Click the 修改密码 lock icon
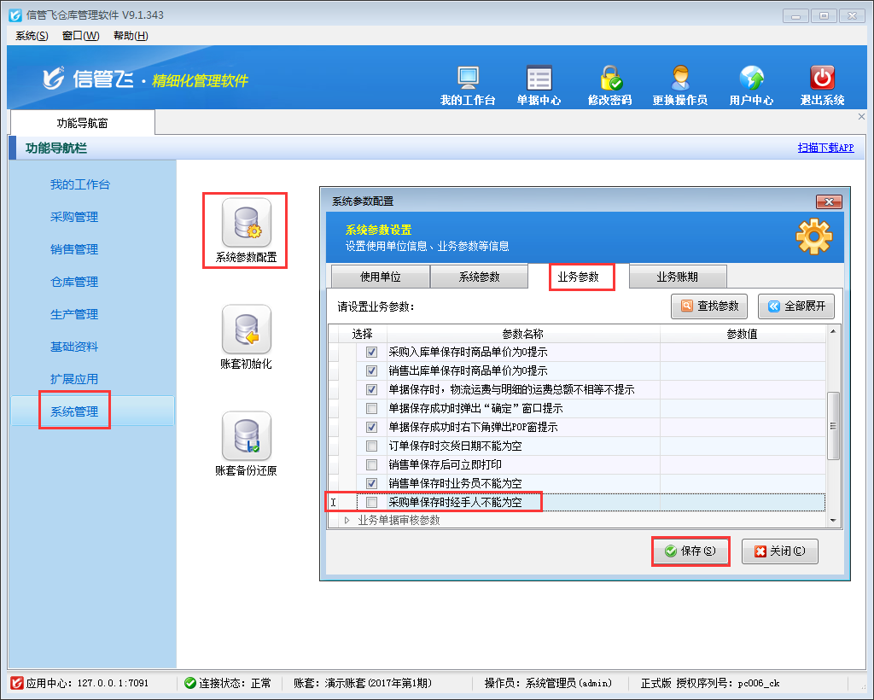 609,79
